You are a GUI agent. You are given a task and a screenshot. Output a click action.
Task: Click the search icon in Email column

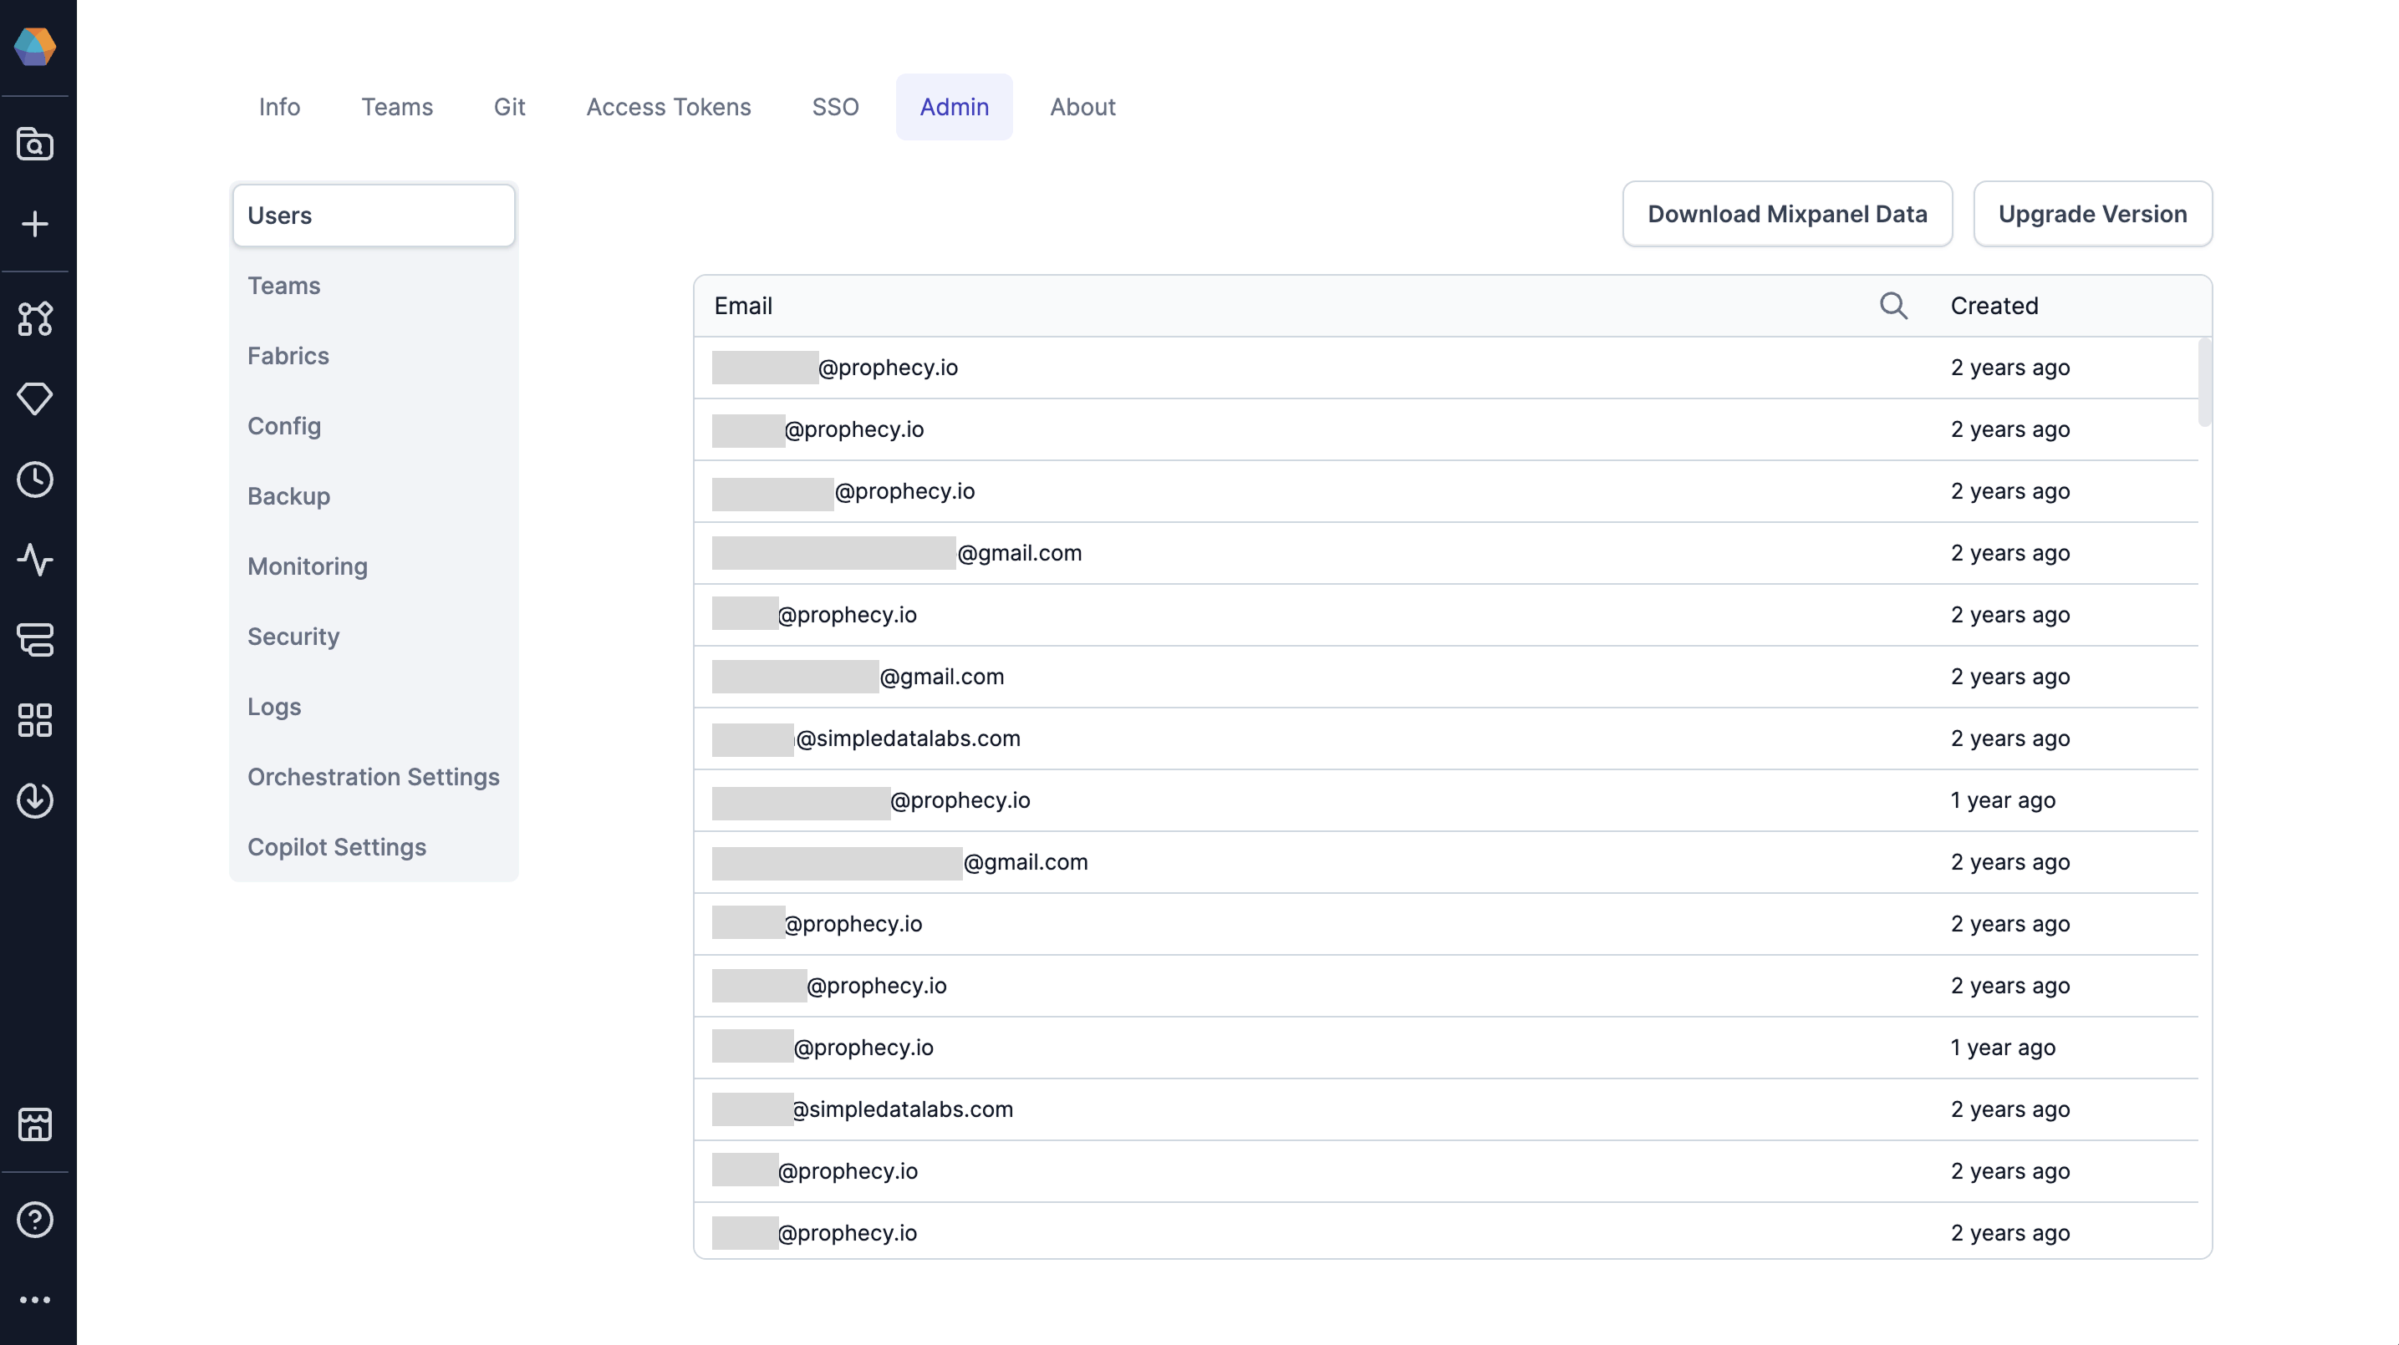[x=1892, y=305]
